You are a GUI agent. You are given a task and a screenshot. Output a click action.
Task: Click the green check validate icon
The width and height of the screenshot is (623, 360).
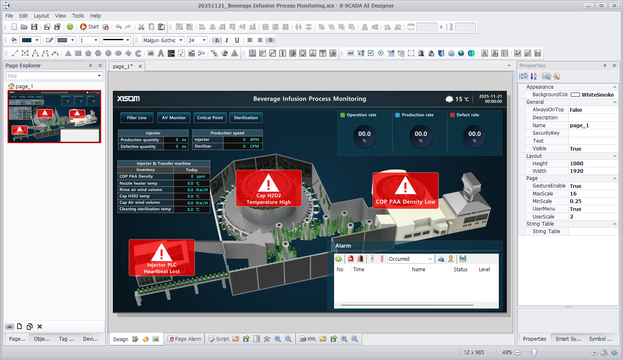70,27
